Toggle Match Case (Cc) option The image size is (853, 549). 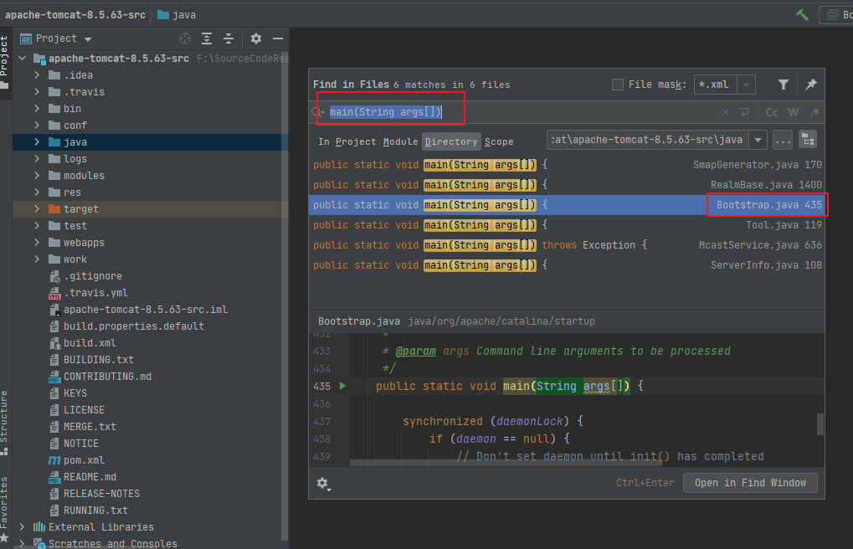point(772,112)
